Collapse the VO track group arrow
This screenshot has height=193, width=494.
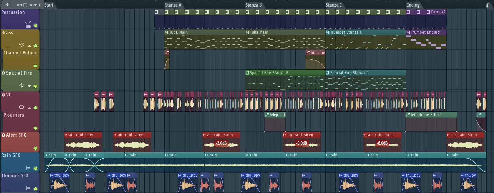click(29, 108)
